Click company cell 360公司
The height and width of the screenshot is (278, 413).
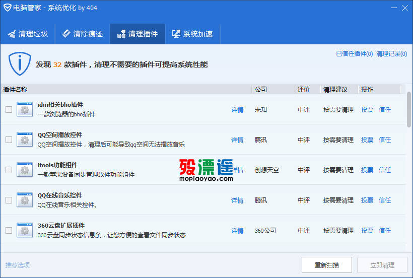pos(265,231)
